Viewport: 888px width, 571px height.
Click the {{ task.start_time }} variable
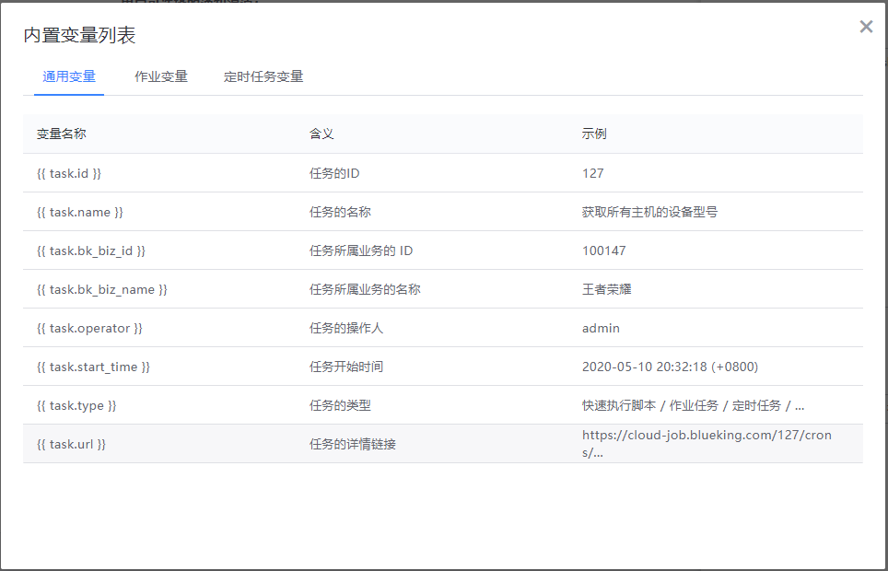[x=93, y=367]
